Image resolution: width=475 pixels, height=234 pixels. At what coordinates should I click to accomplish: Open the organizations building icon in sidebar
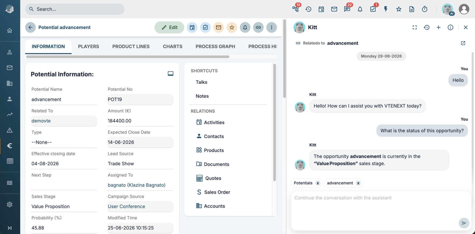10,83
